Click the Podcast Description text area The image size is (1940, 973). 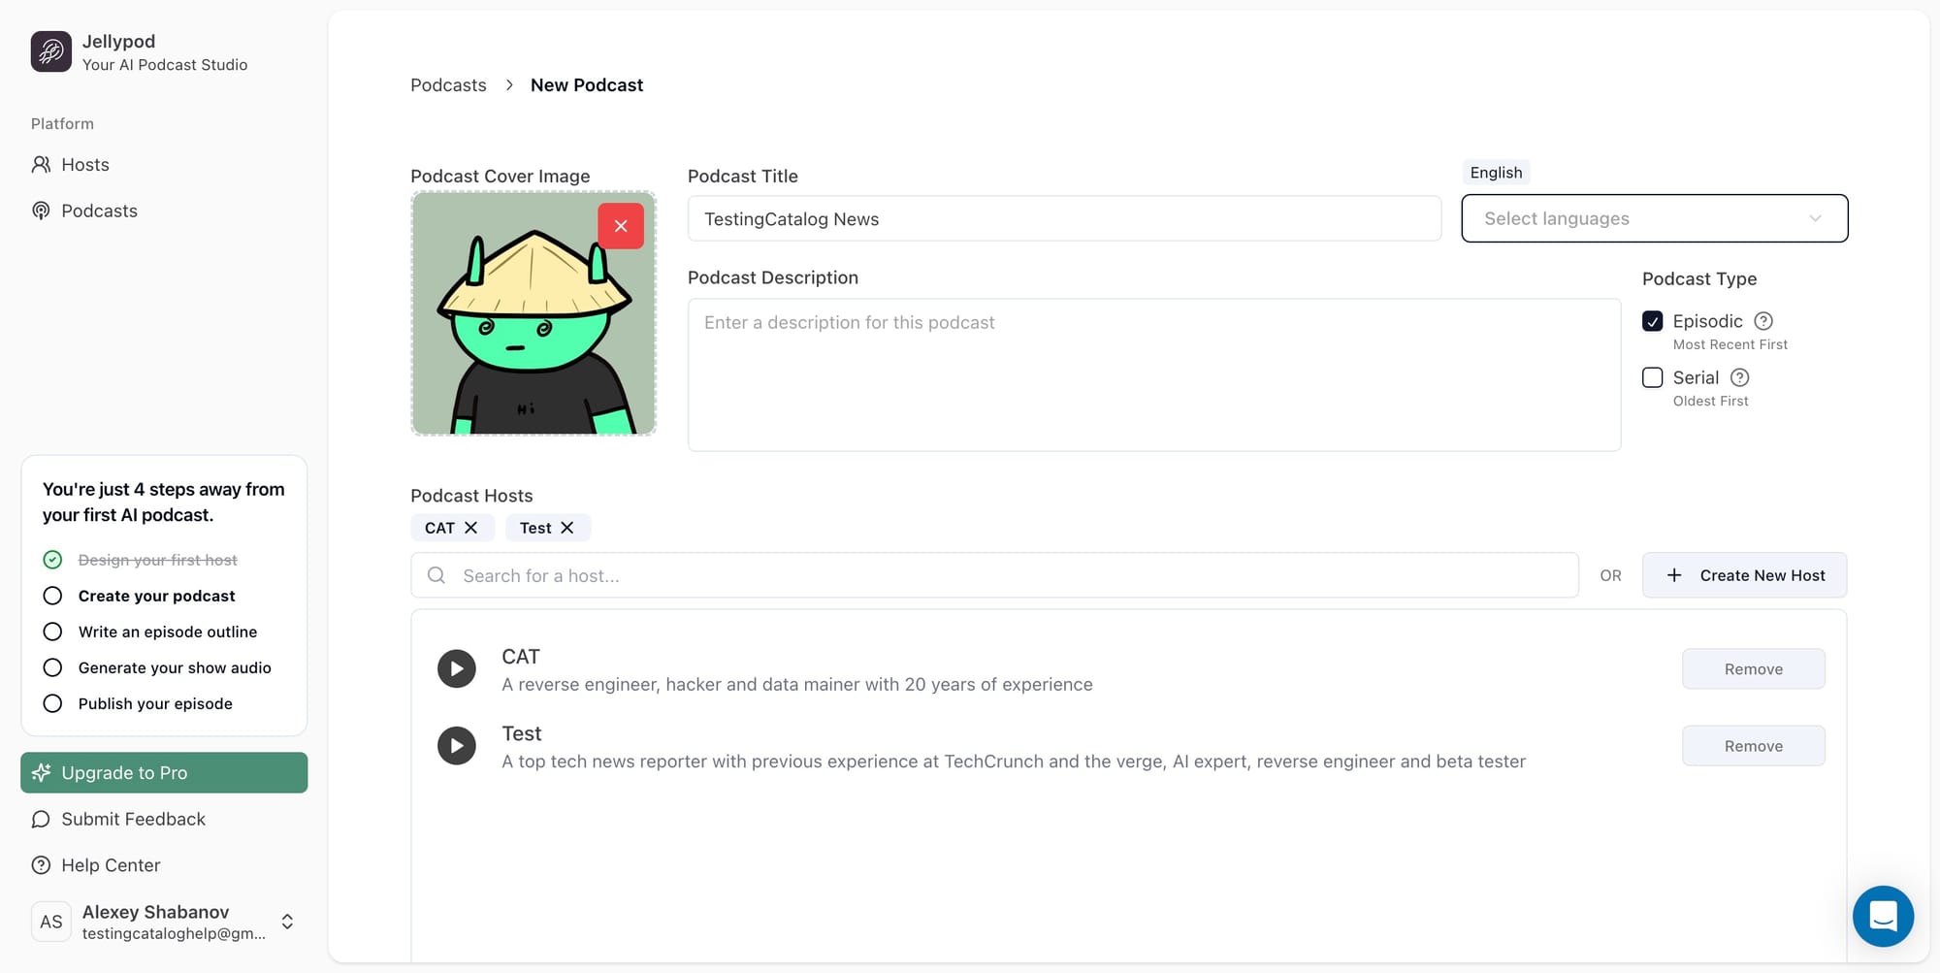pos(1154,374)
